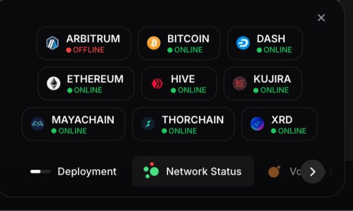Close the network status panel
Viewport: 353px width, 211px height.
(x=321, y=18)
